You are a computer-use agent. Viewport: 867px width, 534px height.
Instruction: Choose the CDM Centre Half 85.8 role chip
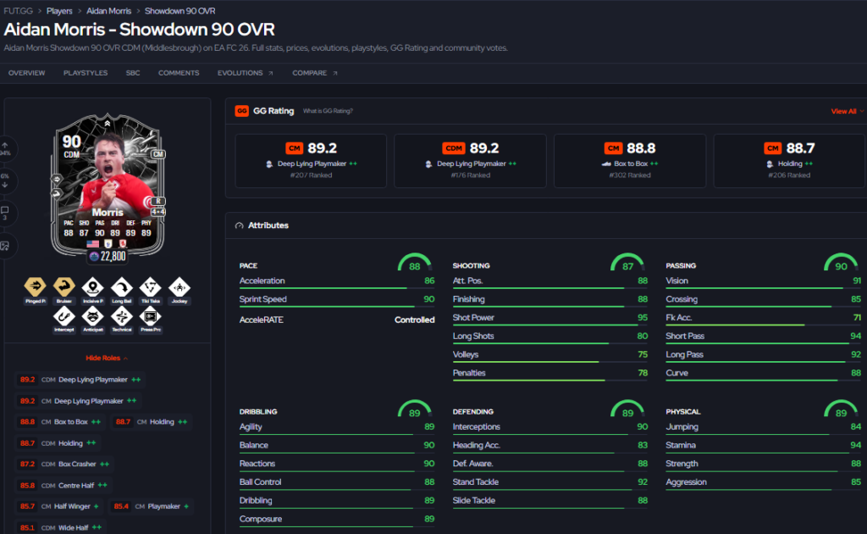coord(64,486)
